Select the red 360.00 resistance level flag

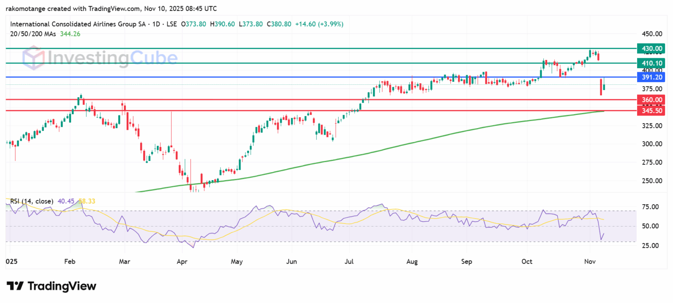click(652, 100)
